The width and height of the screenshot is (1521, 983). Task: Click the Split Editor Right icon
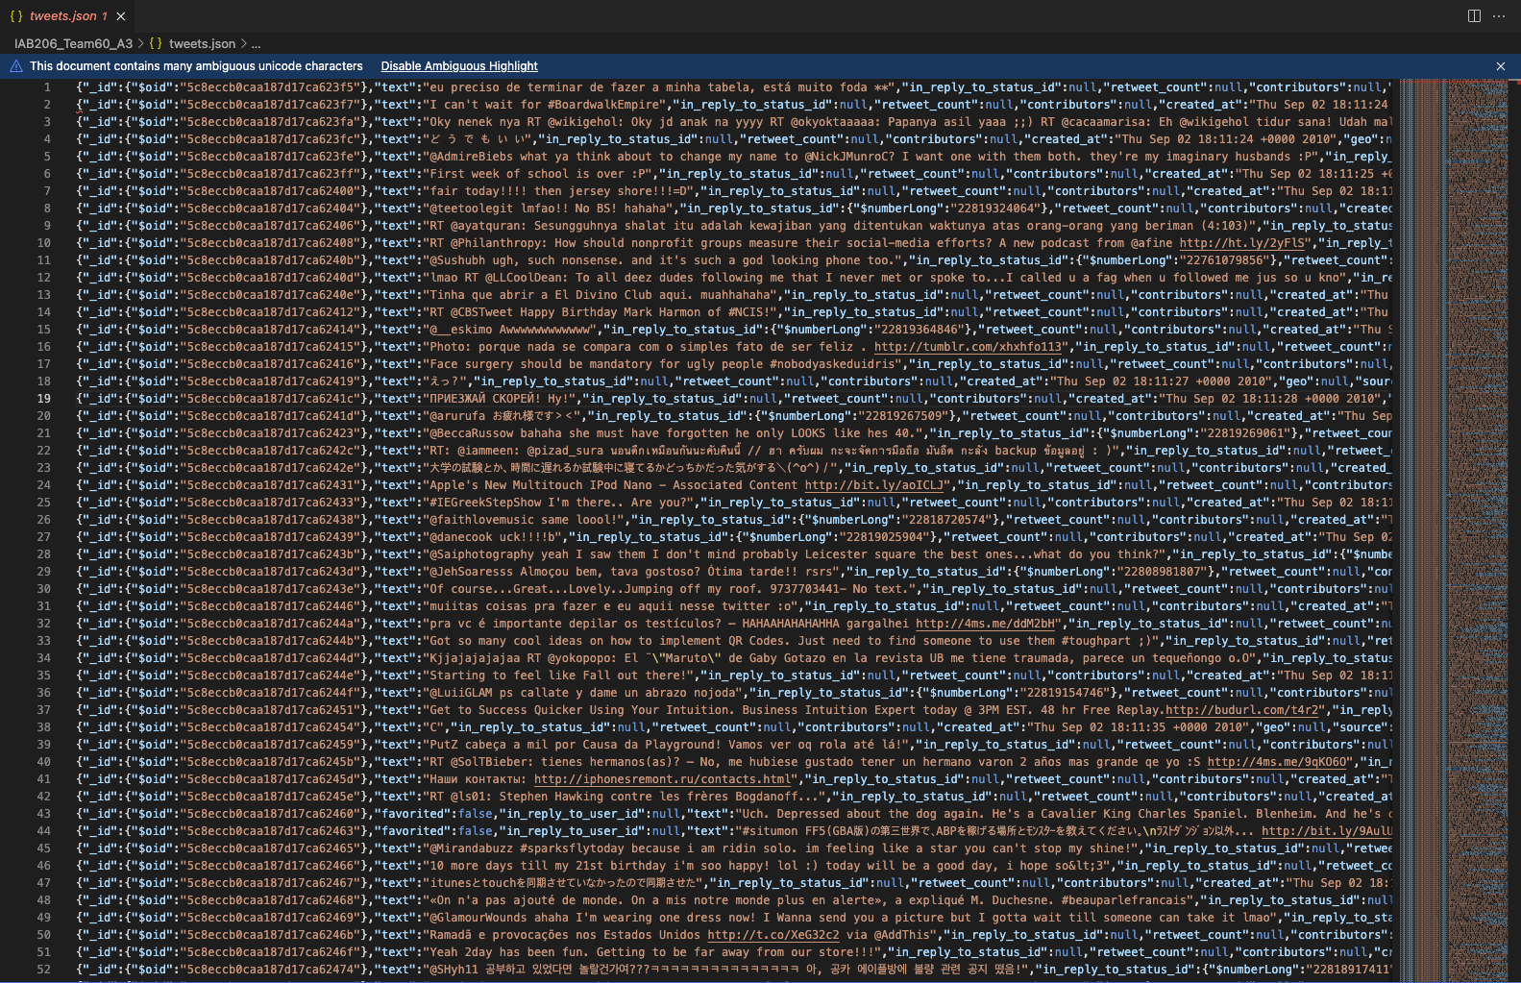point(1474,15)
